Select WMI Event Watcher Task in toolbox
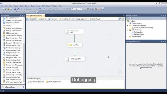The image size is (167, 94). [14, 82]
